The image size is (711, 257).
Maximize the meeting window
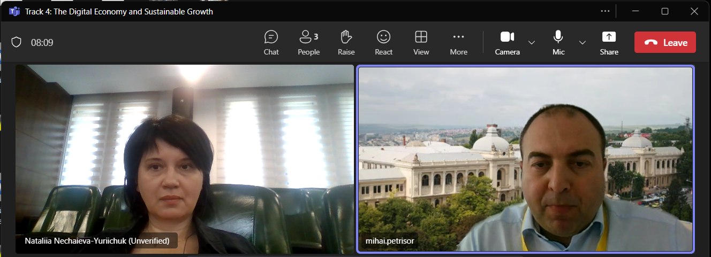click(664, 11)
